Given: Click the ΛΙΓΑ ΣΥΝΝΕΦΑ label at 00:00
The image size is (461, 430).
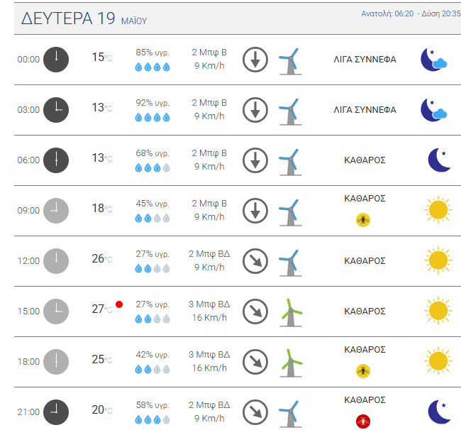Looking at the screenshot, I should point(365,60).
